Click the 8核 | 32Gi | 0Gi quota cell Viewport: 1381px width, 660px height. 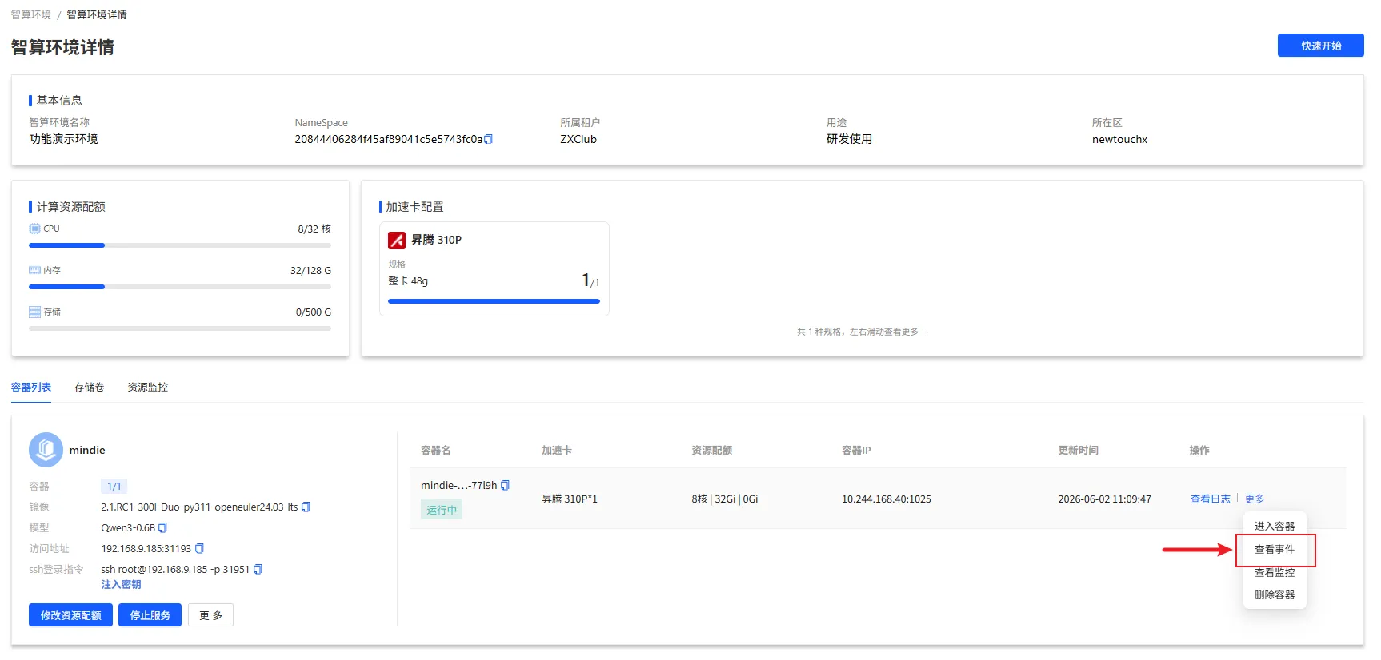[725, 499]
